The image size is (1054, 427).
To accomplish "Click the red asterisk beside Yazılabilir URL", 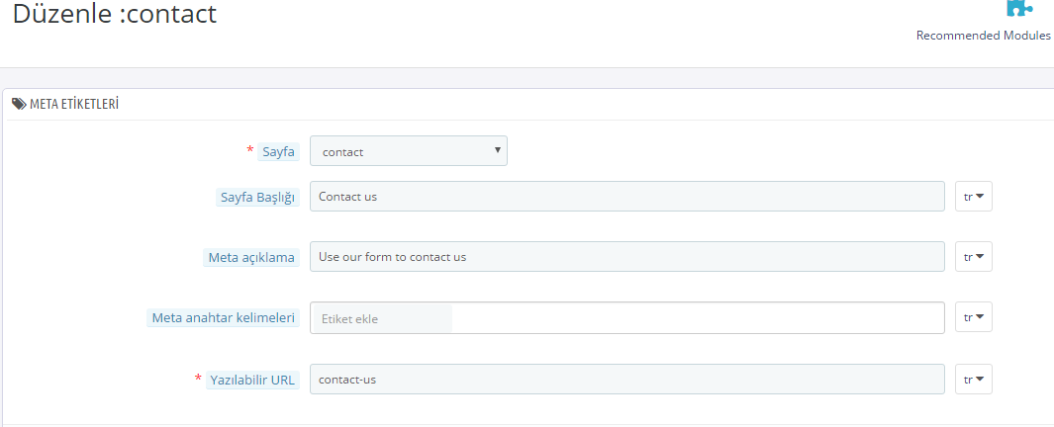I will coord(198,379).
